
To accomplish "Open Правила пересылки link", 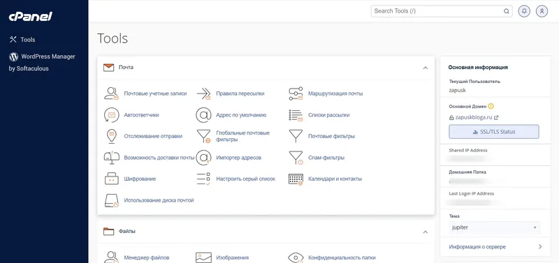I will (240, 93).
